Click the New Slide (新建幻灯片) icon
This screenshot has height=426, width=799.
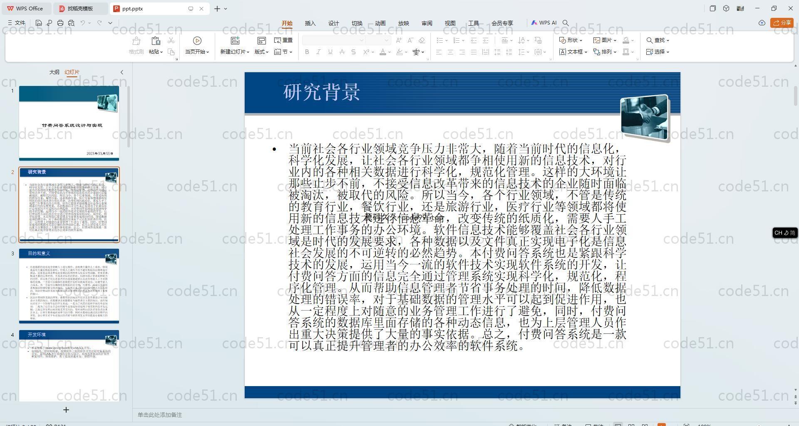235,41
